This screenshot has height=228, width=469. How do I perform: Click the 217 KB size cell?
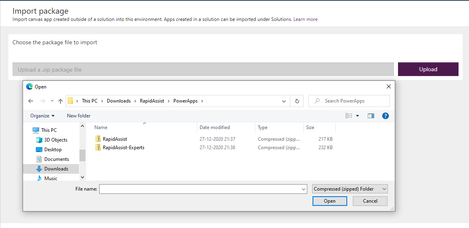click(325, 139)
